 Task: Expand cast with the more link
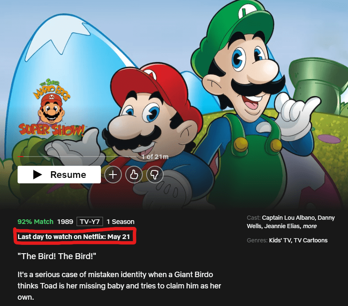pos(310,226)
